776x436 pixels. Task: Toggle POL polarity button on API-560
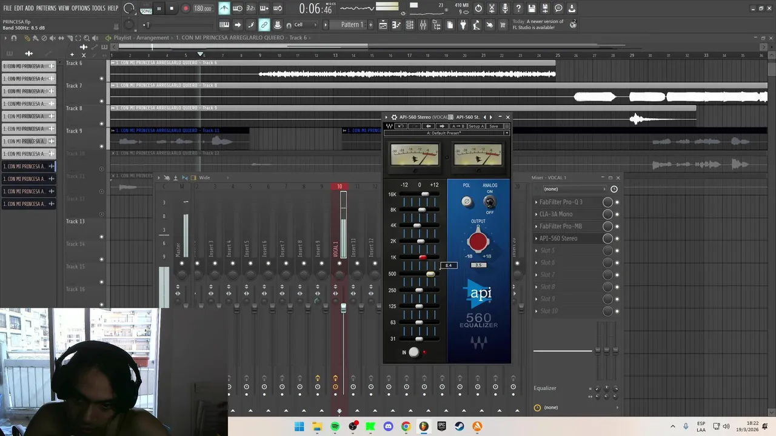click(466, 202)
